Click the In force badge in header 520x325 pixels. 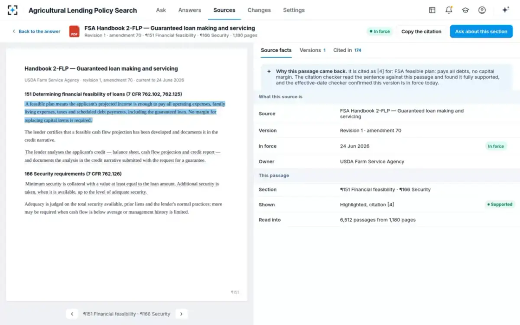tap(379, 31)
